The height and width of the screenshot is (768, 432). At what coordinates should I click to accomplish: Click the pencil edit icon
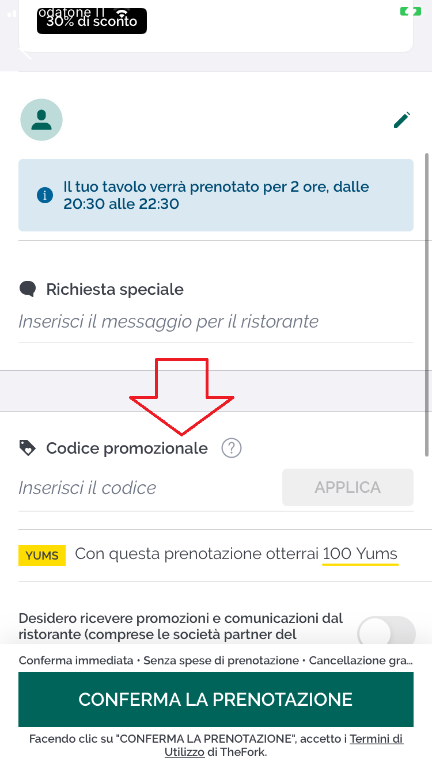tap(401, 120)
